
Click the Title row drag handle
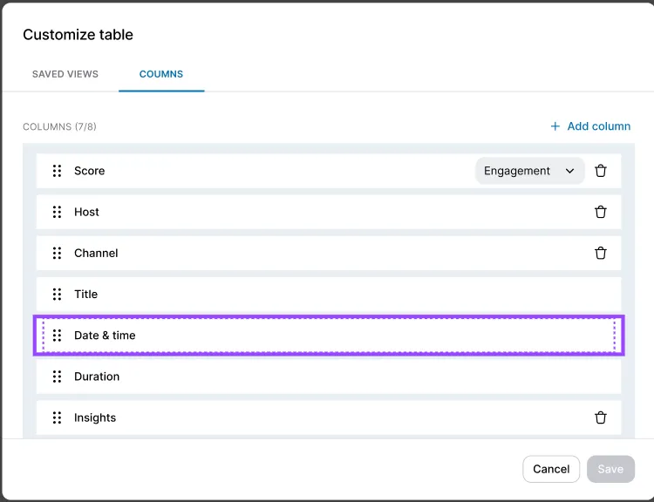pyautogui.click(x=57, y=294)
